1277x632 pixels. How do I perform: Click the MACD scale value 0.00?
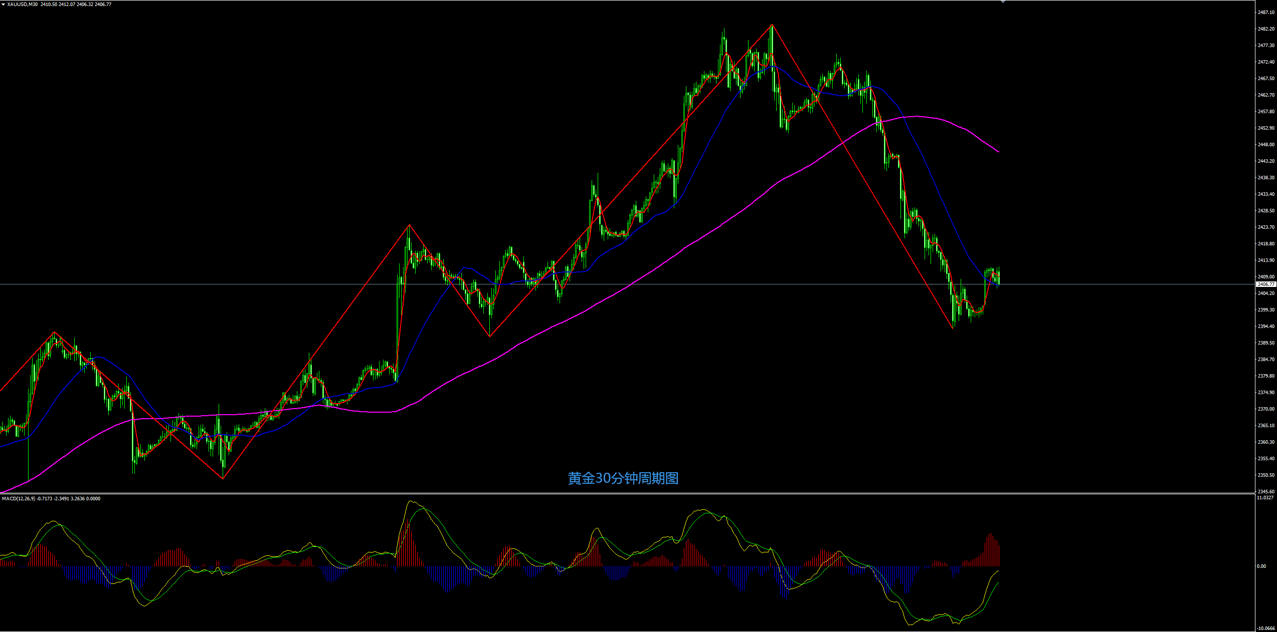click(x=1261, y=566)
